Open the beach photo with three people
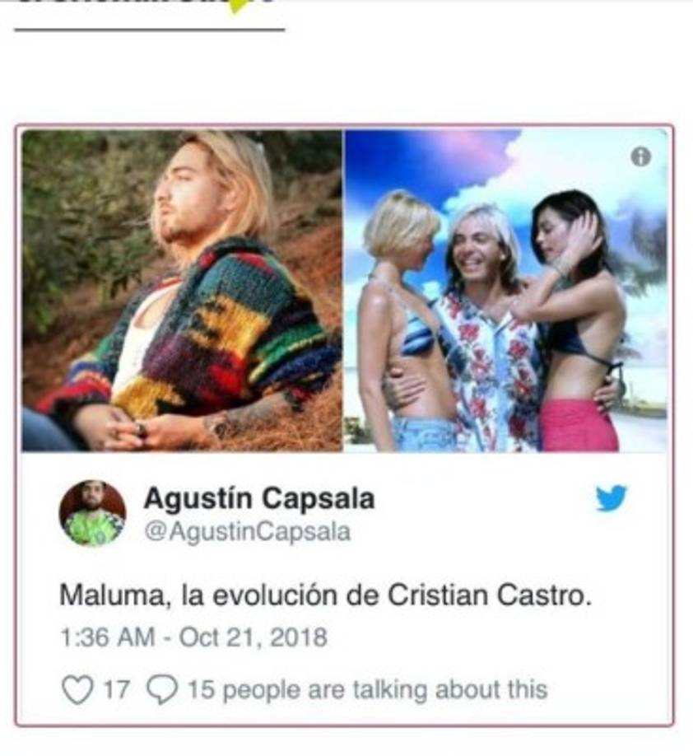Image resolution: width=693 pixels, height=756 pixels. point(506,290)
